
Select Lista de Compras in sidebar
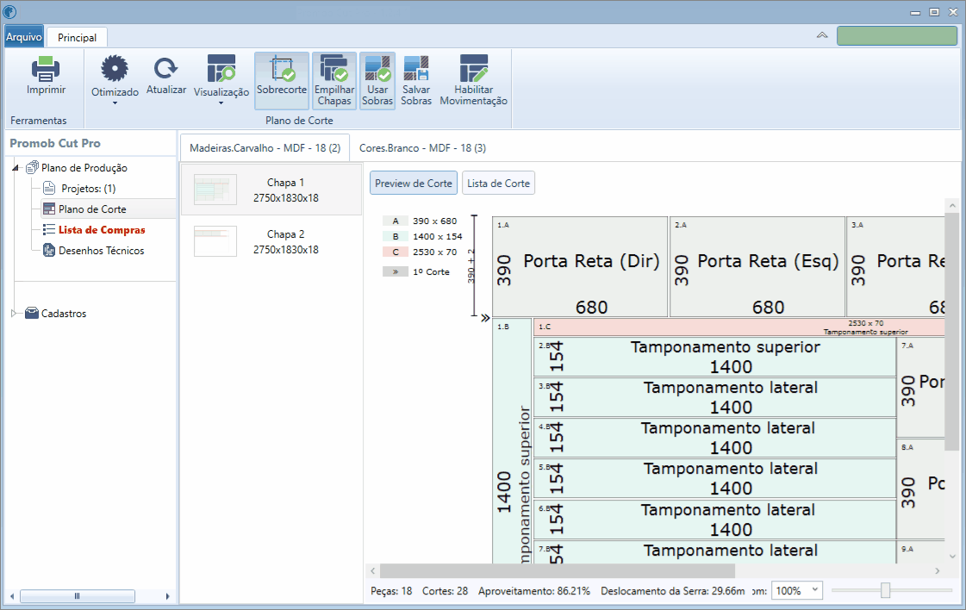(x=101, y=230)
